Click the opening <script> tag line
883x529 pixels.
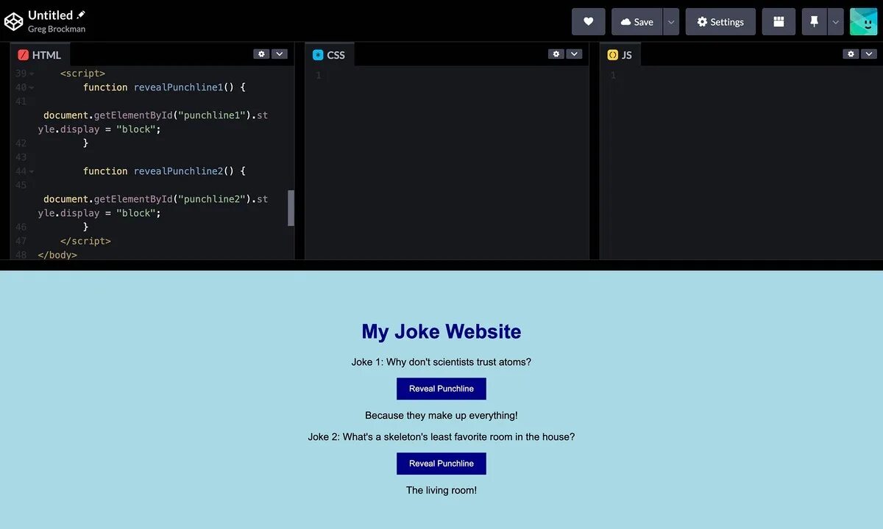tap(82, 73)
